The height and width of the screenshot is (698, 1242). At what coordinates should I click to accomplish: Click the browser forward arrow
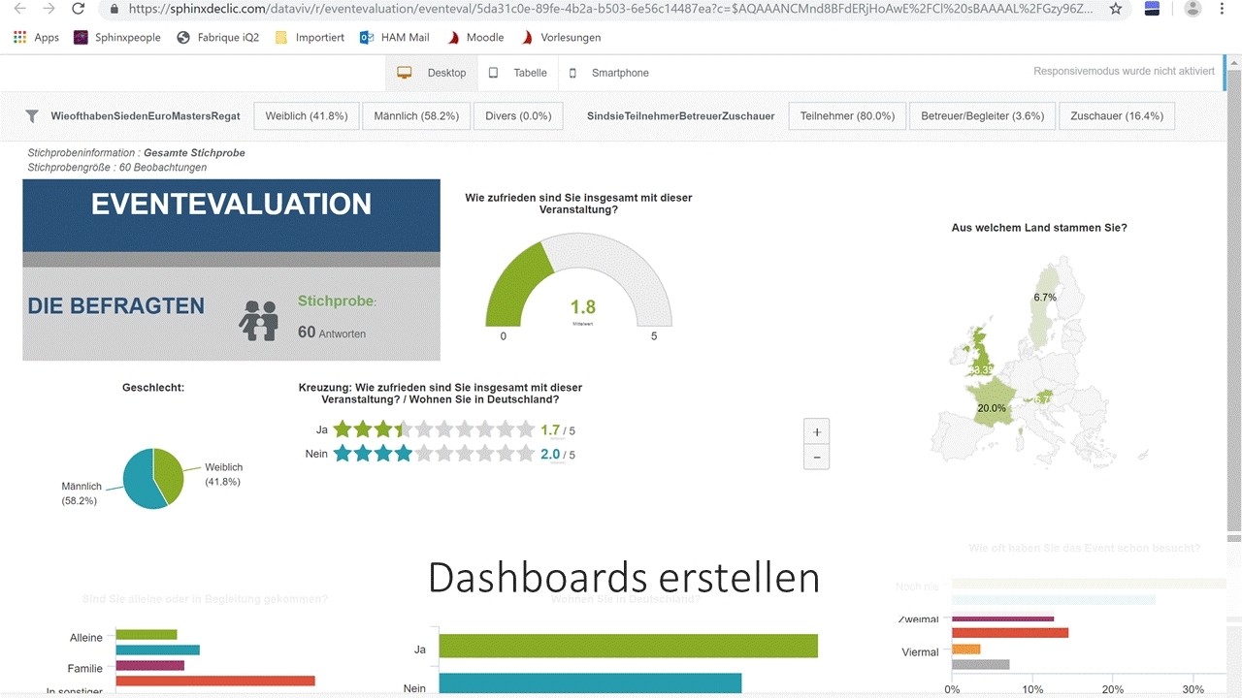[x=49, y=9]
